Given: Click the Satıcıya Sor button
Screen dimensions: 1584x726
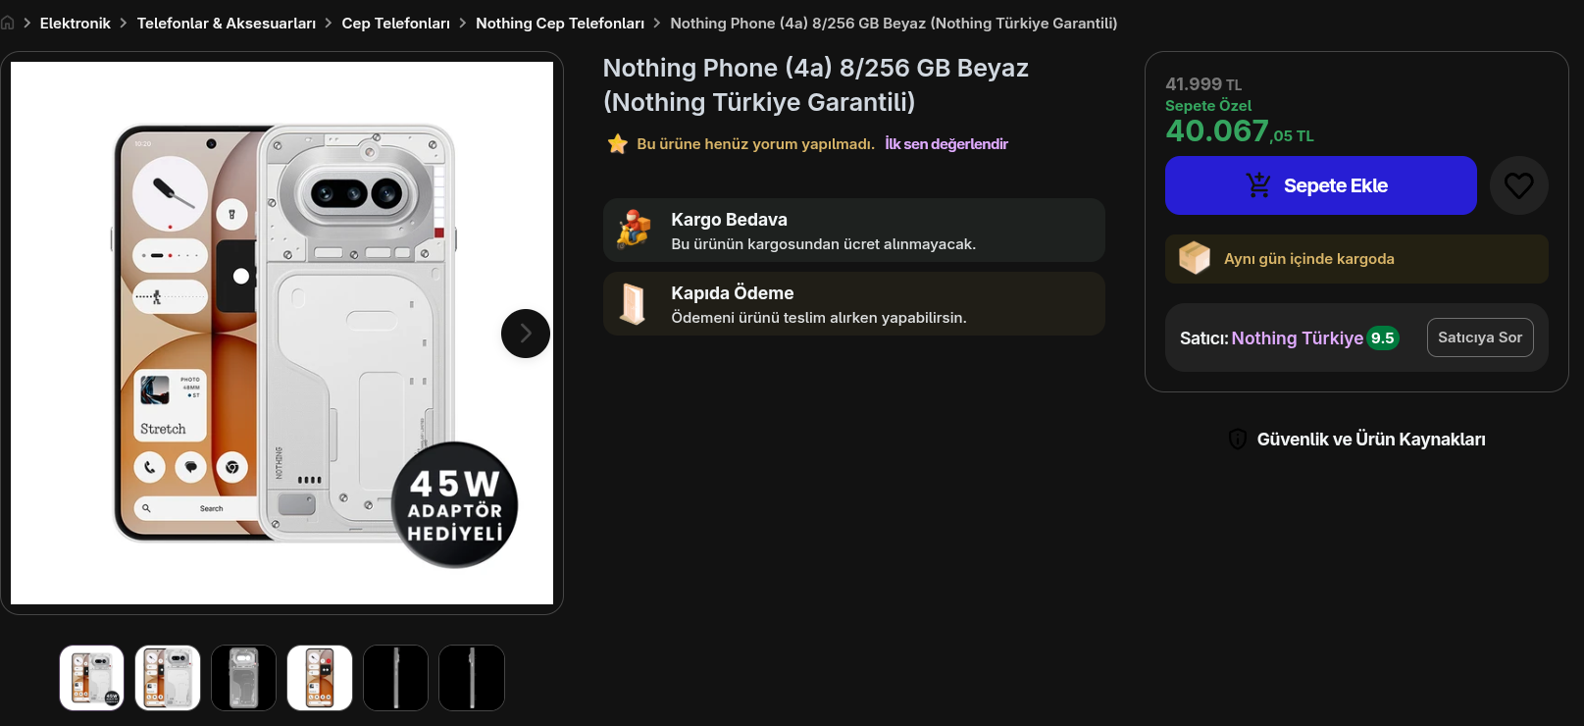Looking at the screenshot, I should click(1480, 337).
